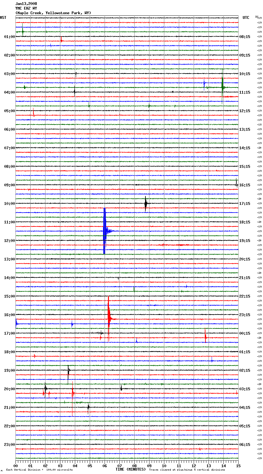
Task: Select the 23:00 MST time label
Action: point(9,445)
